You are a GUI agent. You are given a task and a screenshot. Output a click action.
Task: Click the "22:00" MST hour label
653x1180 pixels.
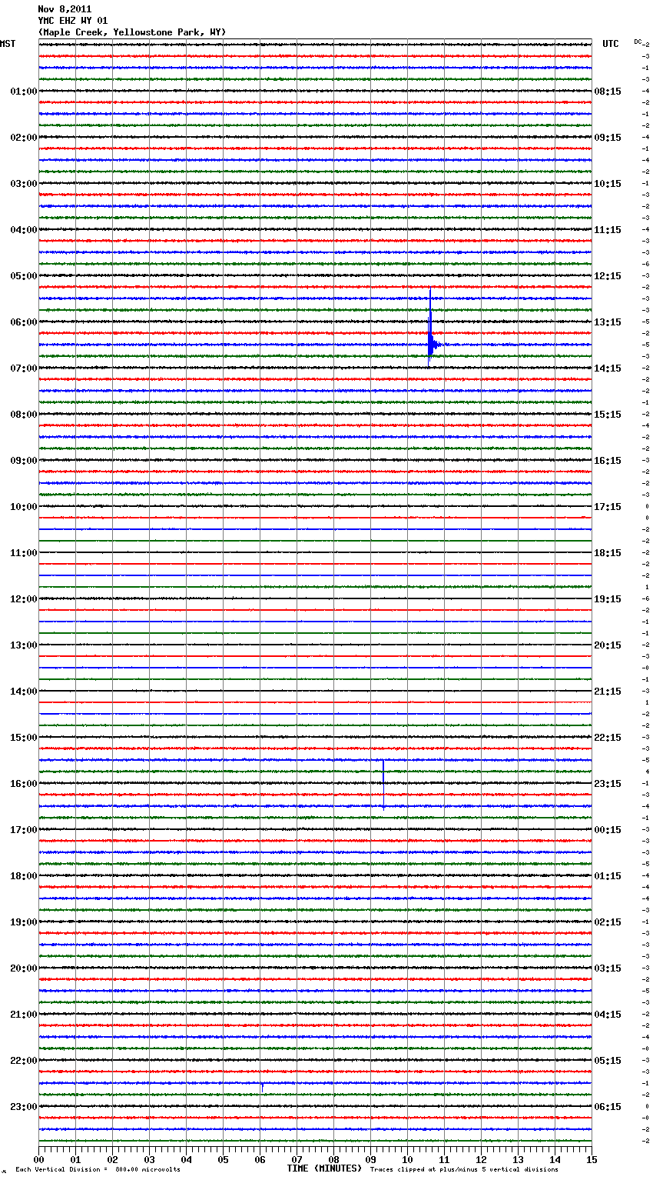[x=24, y=1061]
